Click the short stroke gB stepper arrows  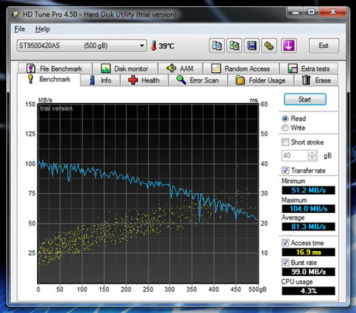pyautogui.click(x=313, y=156)
